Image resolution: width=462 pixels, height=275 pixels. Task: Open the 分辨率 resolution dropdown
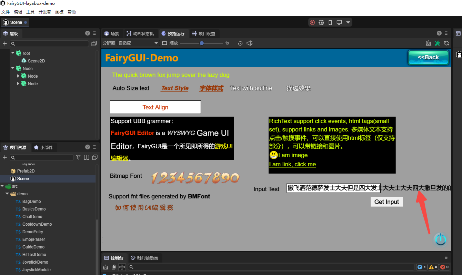tap(138, 43)
